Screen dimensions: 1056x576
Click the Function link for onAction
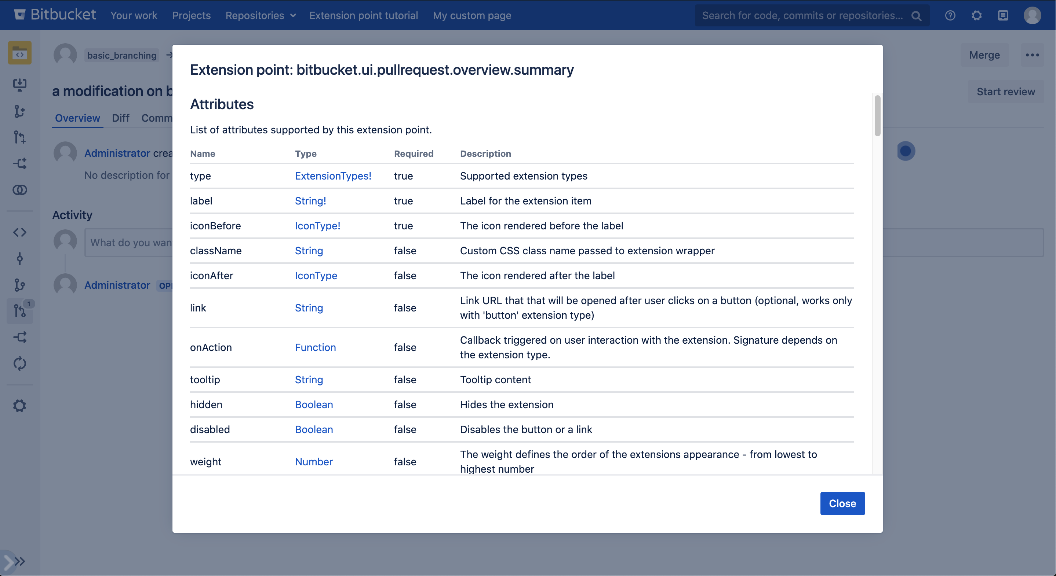(x=315, y=347)
